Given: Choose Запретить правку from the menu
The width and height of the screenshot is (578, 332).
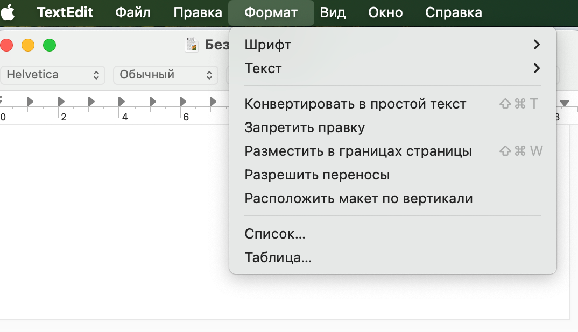Looking at the screenshot, I should pos(305,127).
